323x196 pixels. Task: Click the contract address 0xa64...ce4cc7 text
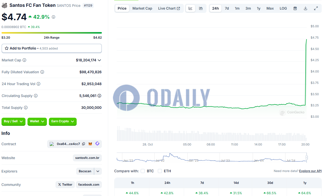pyautogui.click(x=68, y=144)
